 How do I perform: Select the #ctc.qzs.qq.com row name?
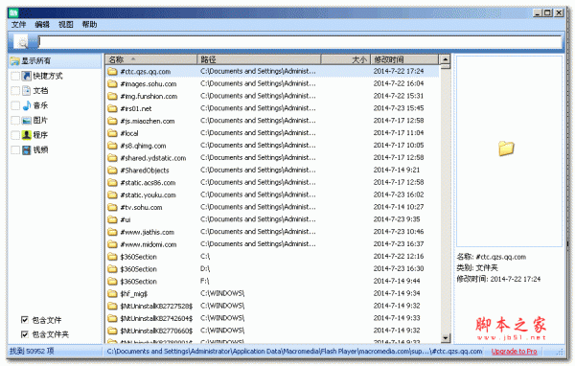click(146, 72)
